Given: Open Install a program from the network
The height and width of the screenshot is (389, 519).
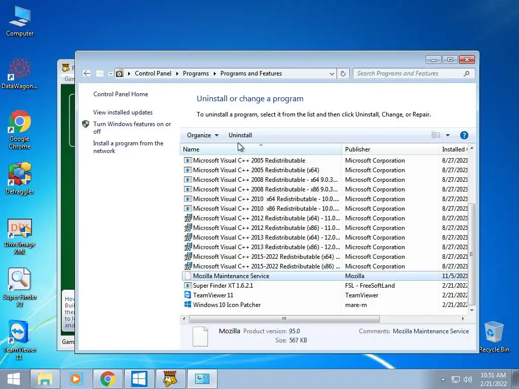Looking at the screenshot, I should click(x=128, y=147).
